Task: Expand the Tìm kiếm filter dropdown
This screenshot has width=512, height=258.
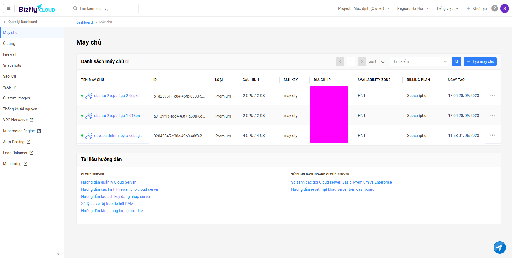Action: pyautogui.click(x=420, y=61)
